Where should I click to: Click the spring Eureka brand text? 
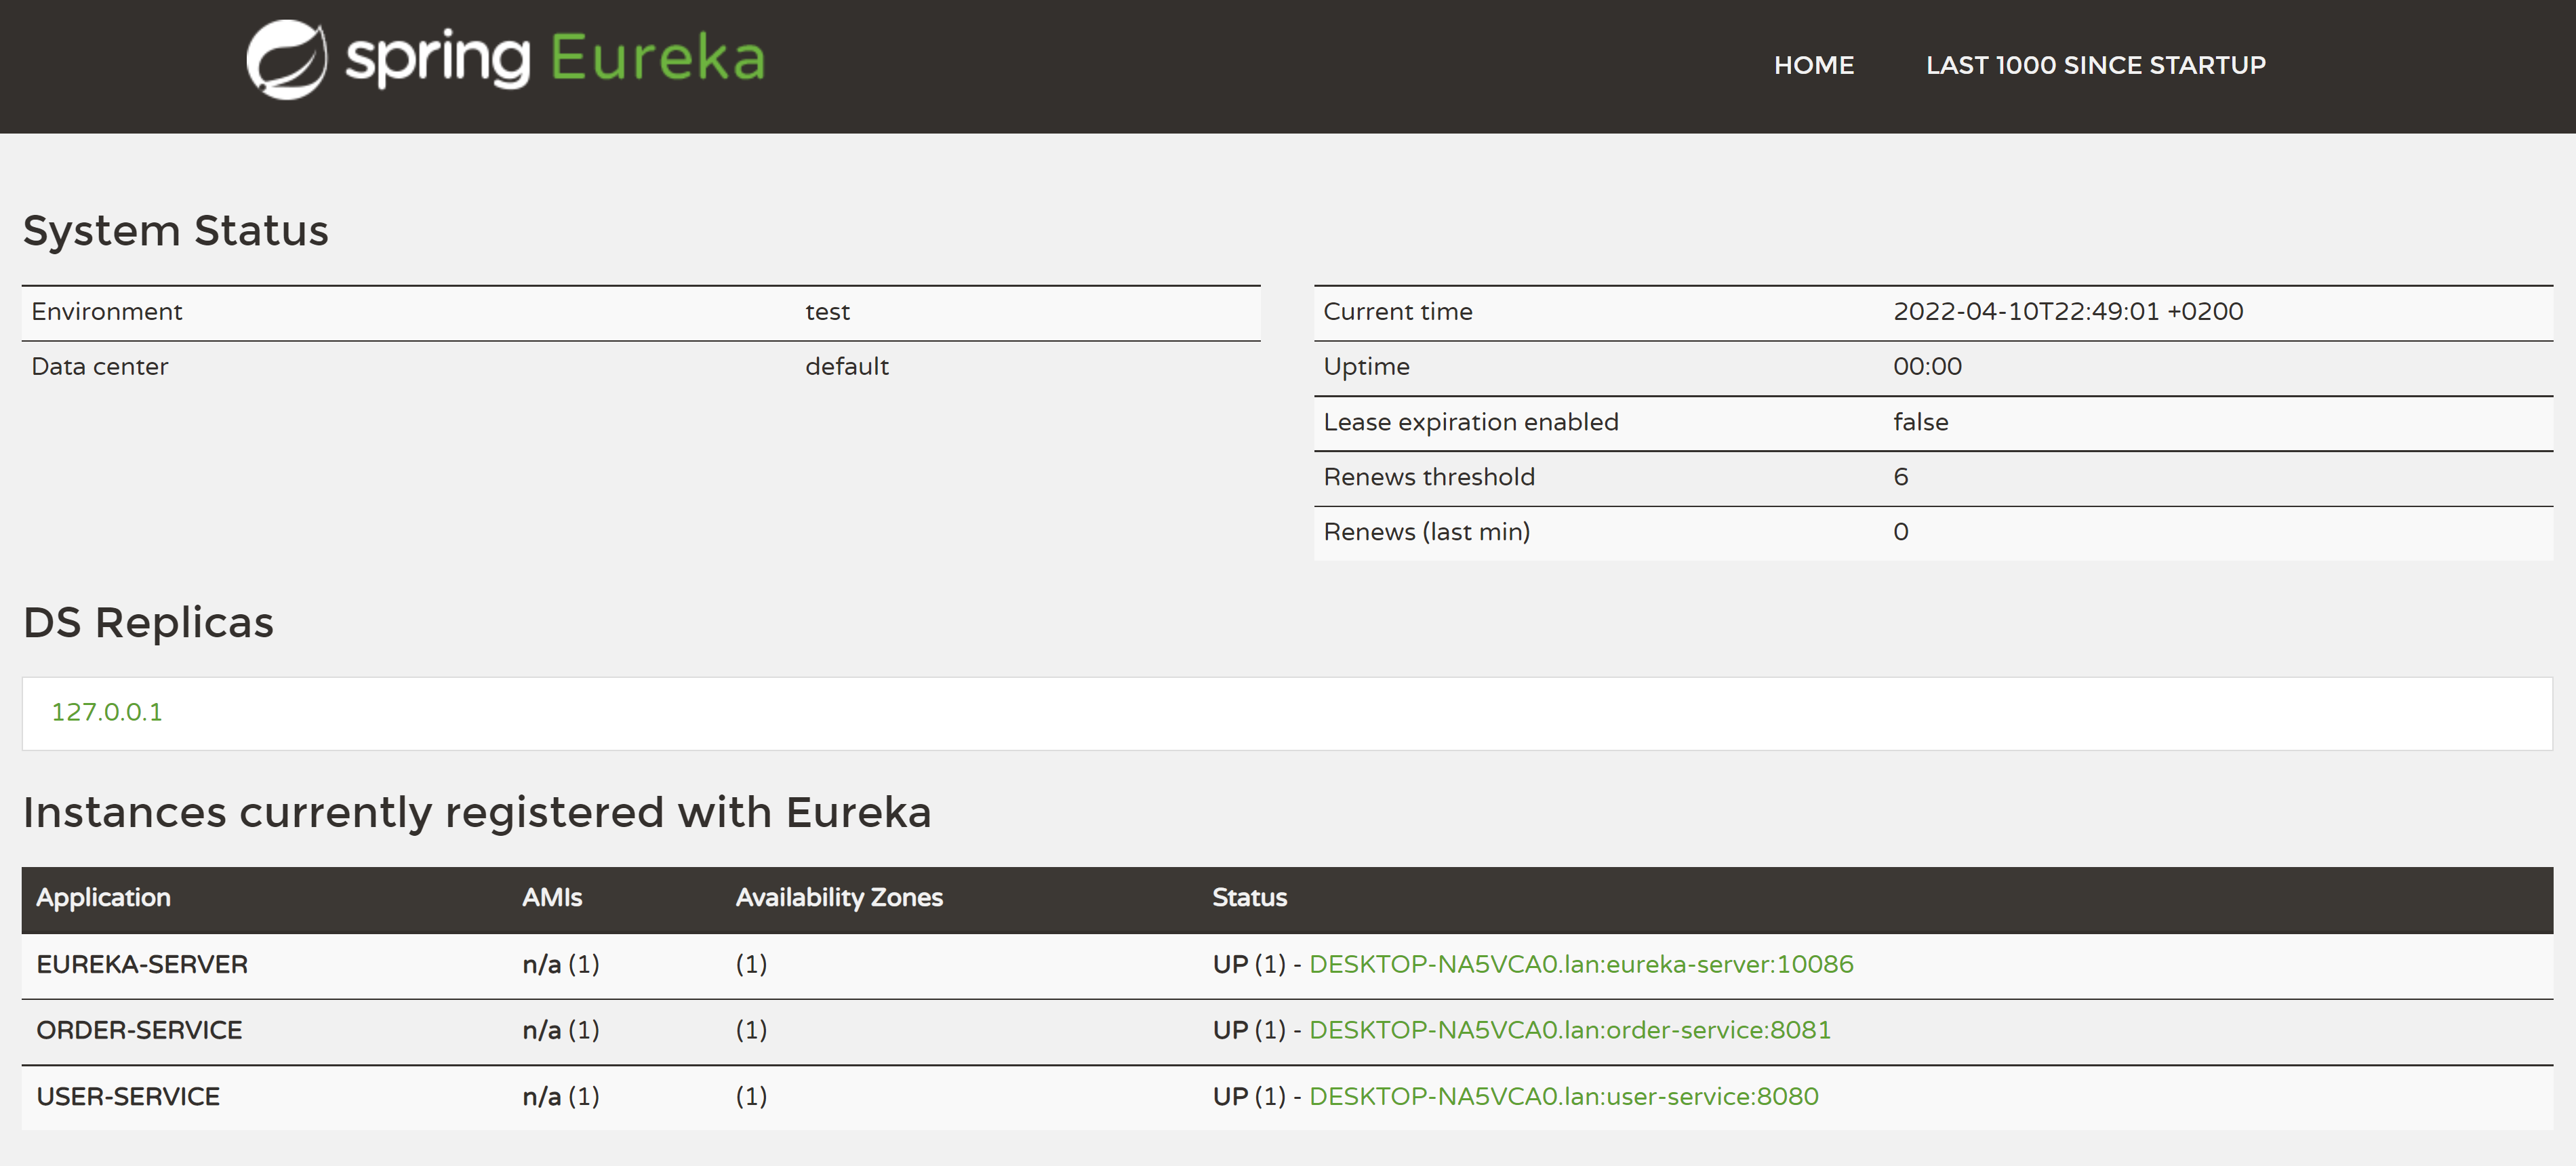point(555,58)
